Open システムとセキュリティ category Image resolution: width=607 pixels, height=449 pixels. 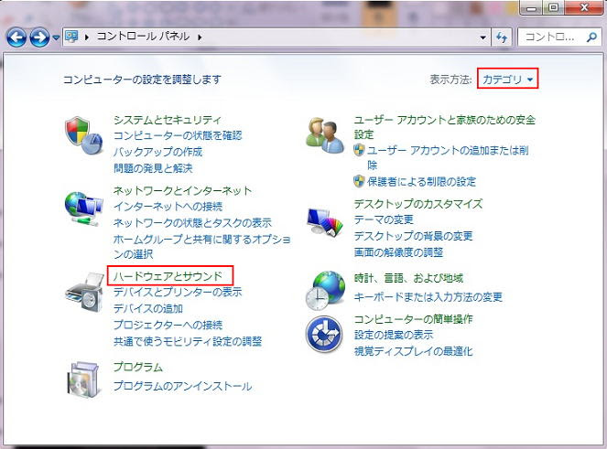pos(168,120)
